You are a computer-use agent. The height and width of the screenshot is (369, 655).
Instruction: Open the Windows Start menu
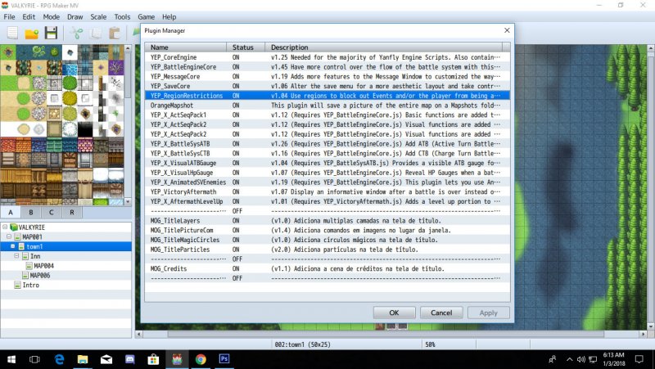coord(11,359)
